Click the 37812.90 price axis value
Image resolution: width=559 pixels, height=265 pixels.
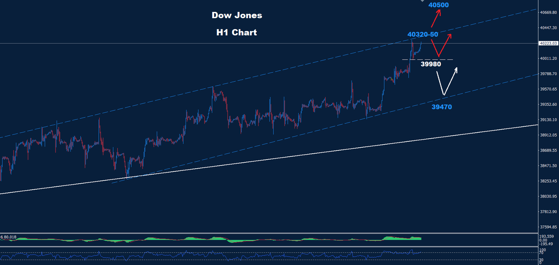(x=548, y=212)
